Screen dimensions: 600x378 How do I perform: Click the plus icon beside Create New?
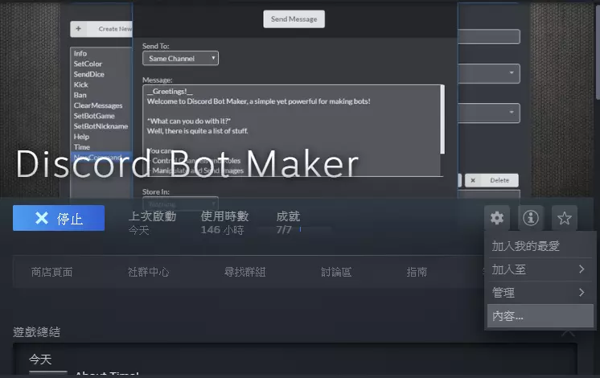(79, 29)
